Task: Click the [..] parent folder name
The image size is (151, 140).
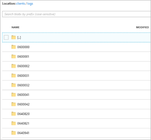Action: [x=19, y=37]
